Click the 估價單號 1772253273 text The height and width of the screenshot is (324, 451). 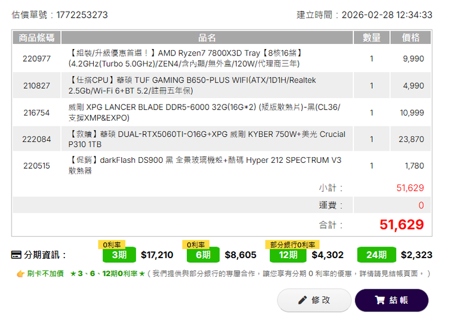pyautogui.click(x=60, y=14)
